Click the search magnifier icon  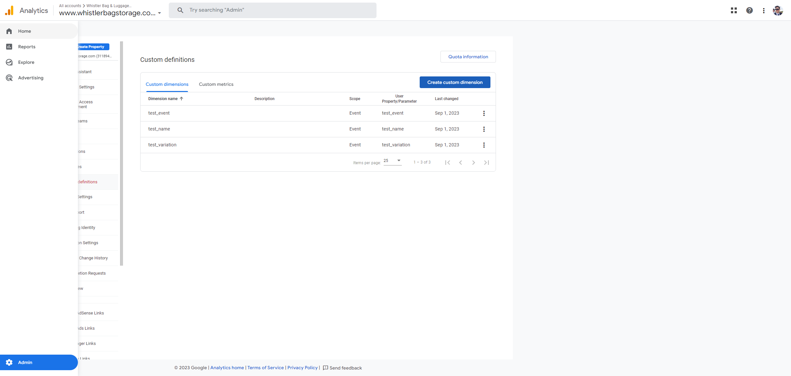coord(180,10)
